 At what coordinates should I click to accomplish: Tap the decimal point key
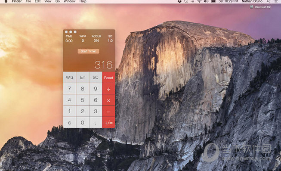click(x=96, y=123)
